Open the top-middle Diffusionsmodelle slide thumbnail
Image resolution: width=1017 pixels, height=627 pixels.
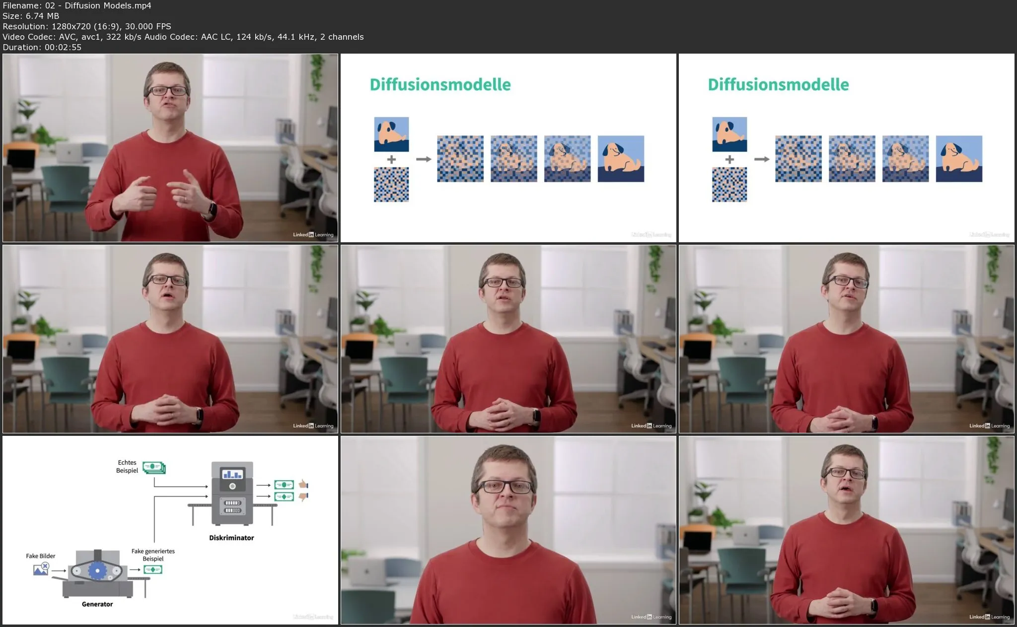click(508, 148)
